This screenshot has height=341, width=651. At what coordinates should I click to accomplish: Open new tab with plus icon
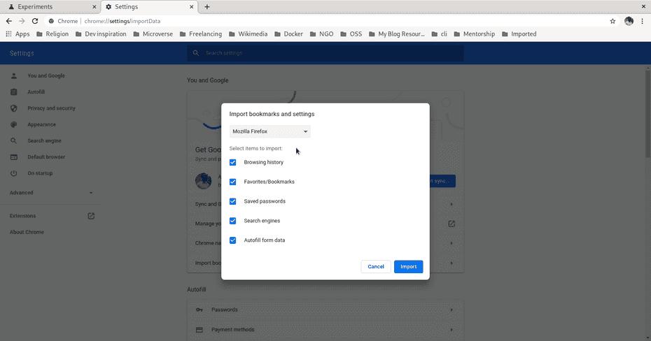(207, 7)
